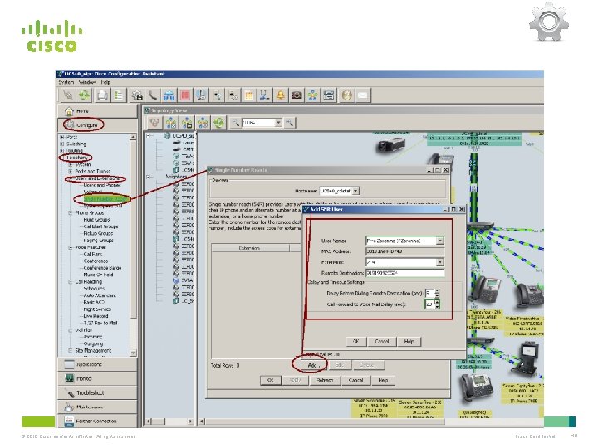Screen dimensions: 598x448
Task: Select Call Park in configuration tree
Action: point(93,254)
